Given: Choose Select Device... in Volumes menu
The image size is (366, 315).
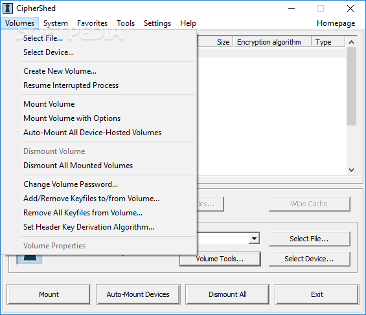Looking at the screenshot, I should click(98, 52).
